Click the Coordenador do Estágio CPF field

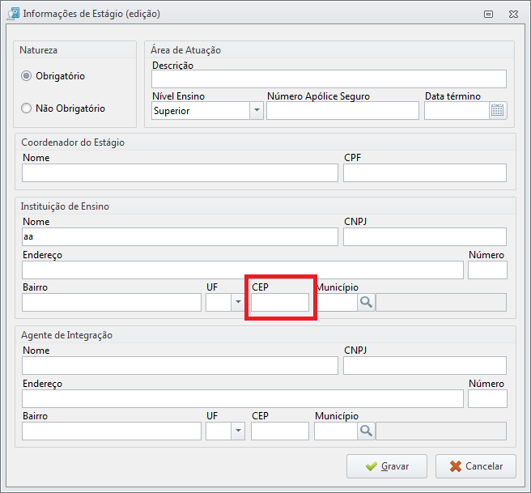(425, 172)
